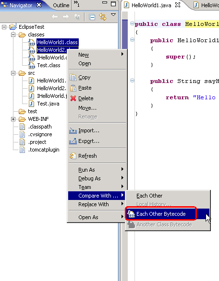219x281 pixels.
Task: Choose Import... from context menu
Action: point(97,130)
